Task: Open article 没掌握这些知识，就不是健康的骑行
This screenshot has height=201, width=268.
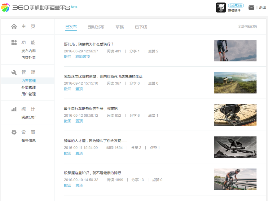Action: tap(92, 173)
